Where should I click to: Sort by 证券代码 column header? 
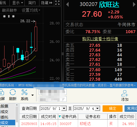[68, 117]
